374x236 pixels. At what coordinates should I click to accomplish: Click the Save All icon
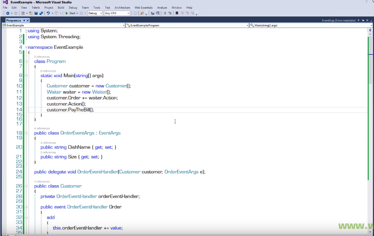(x=41, y=14)
